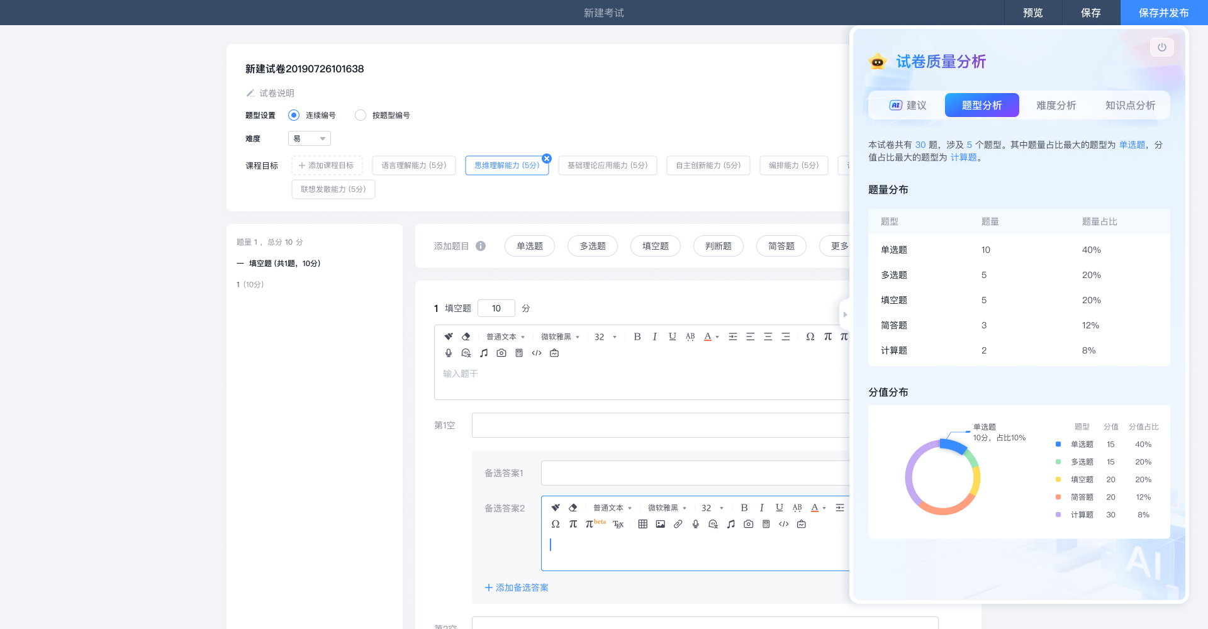Select 按题型编号 radio option

361,115
